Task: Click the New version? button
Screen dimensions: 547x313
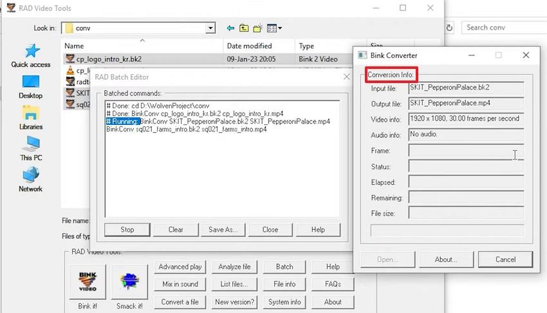Action: (x=234, y=302)
